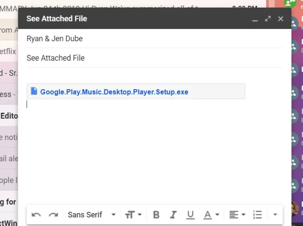Toggle underline formatting
This screenshot has width=303, height=226.
point(190,215)
